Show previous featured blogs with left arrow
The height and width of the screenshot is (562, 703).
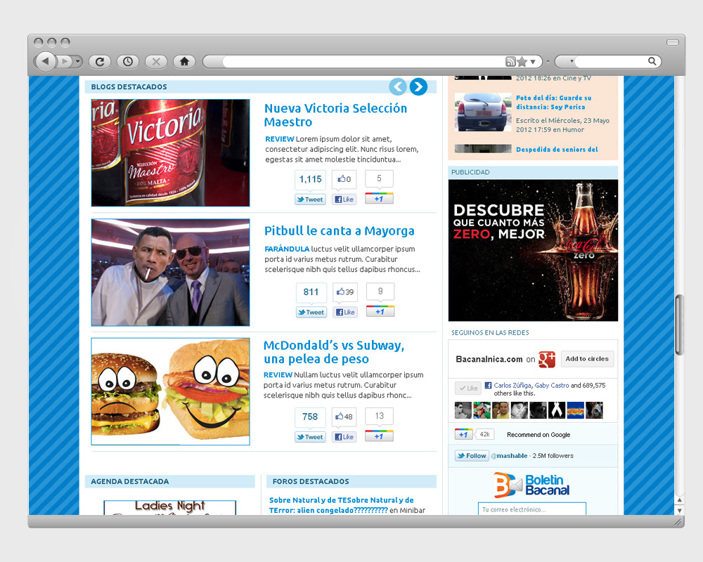398,86
